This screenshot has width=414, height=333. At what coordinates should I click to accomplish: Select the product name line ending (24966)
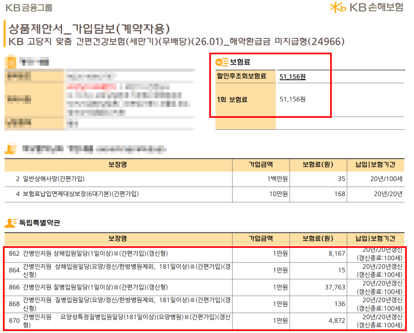pyautogui.click(x=176, y=42)
